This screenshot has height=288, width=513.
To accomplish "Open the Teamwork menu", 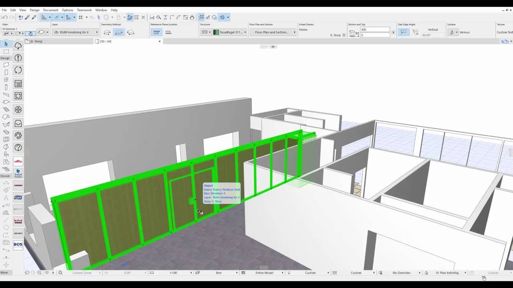I will tap(84, 10).
